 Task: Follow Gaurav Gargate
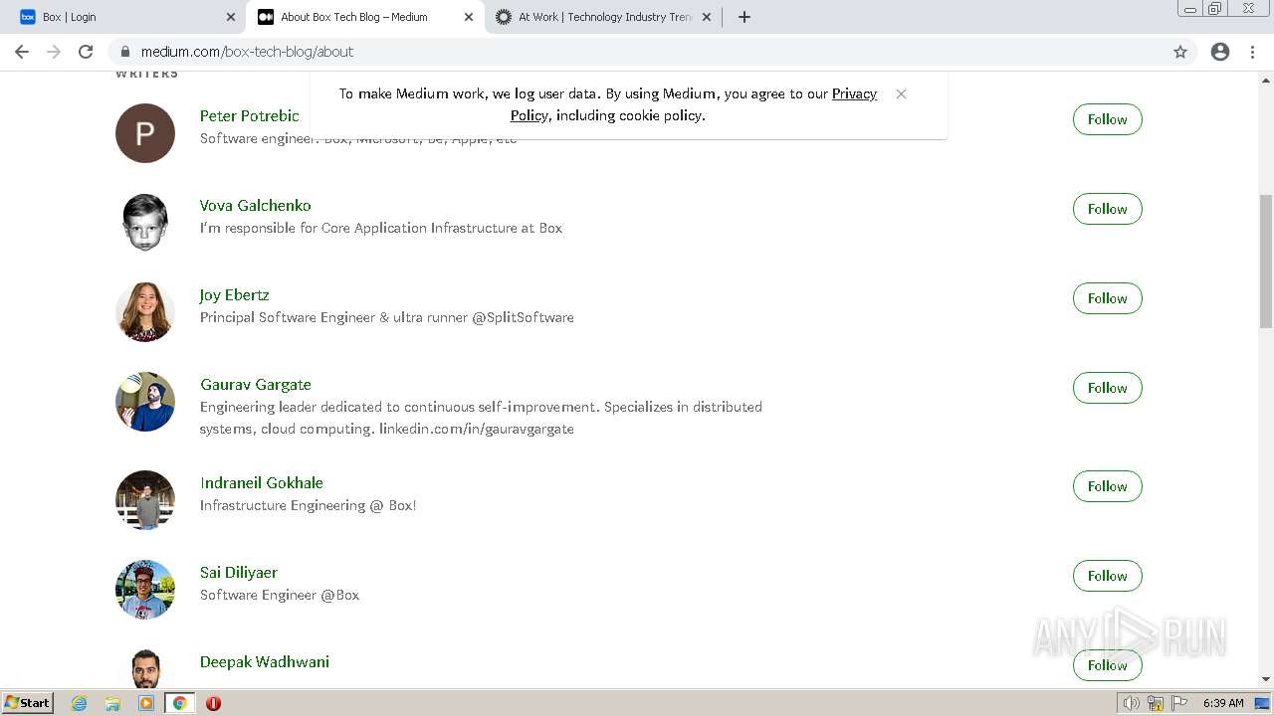(x=1108, y=388)
